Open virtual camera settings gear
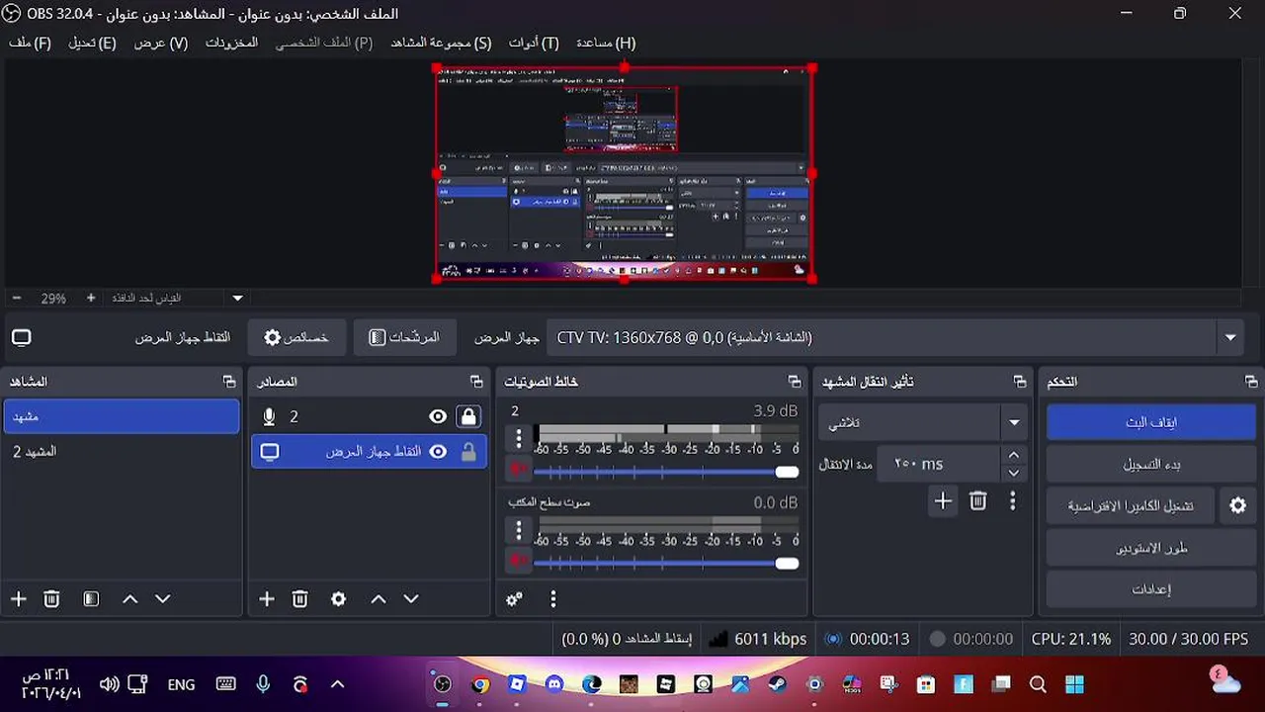 pyautogui.click(x=1237, y=505)
